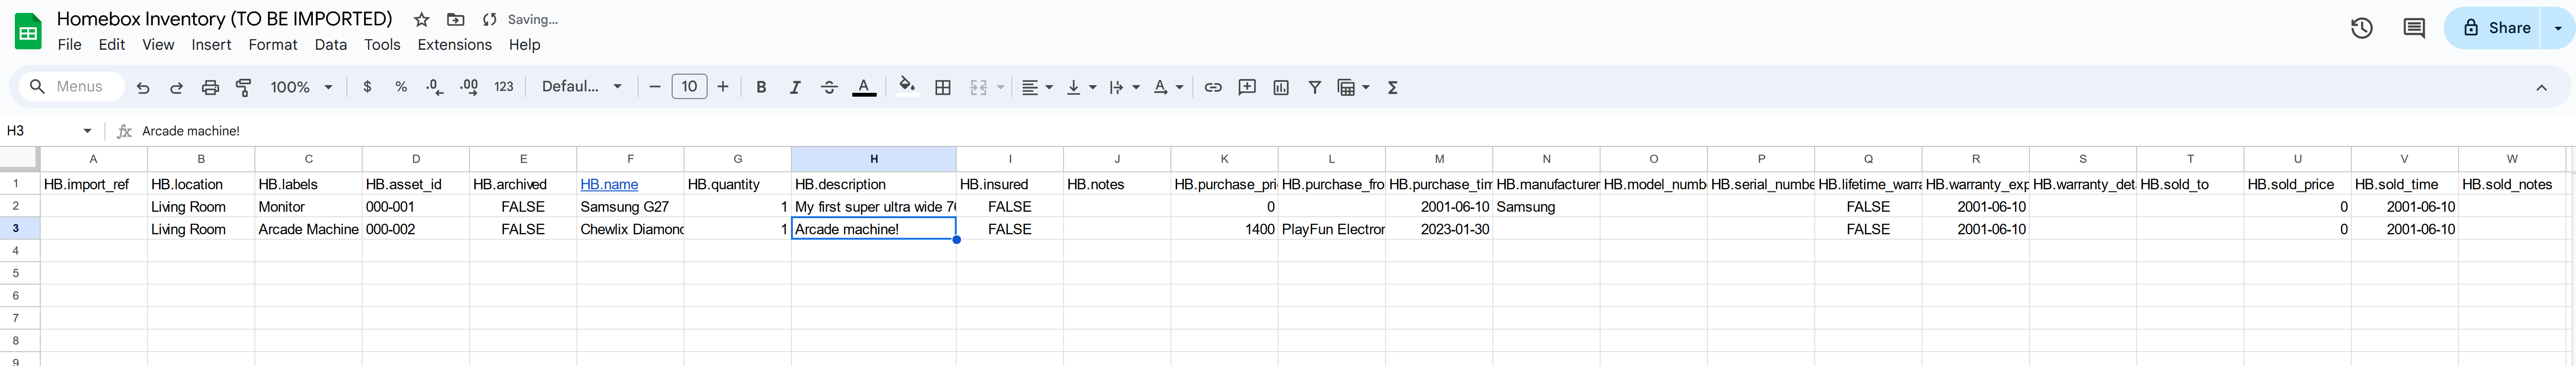Open the Insert menu
The height and width of the screenshot is (366, 2576).
(x=211, y=45)
